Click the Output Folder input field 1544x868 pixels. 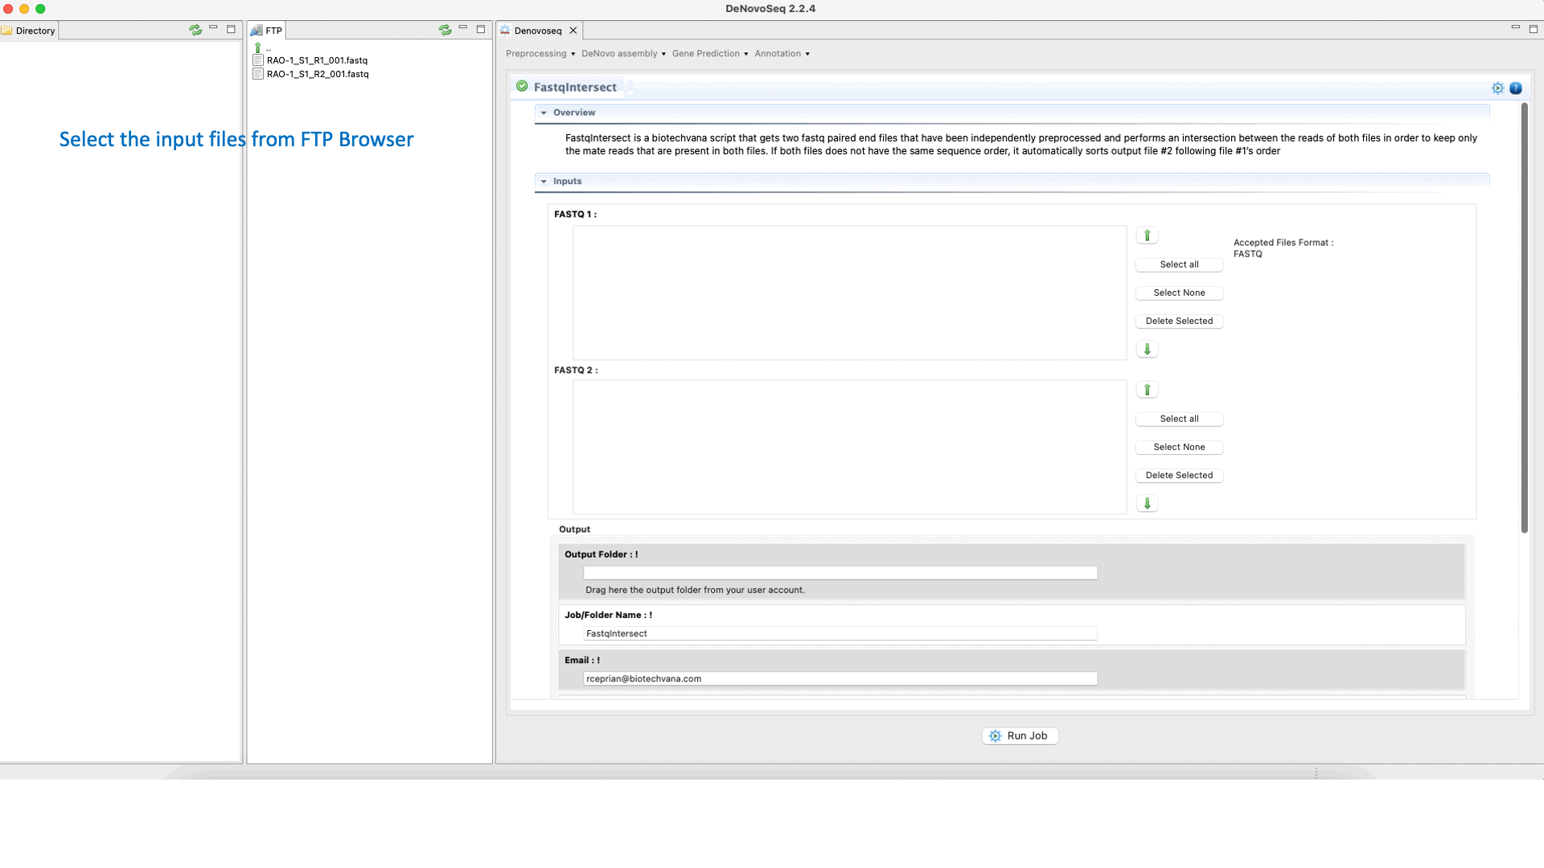coord(840,573)
